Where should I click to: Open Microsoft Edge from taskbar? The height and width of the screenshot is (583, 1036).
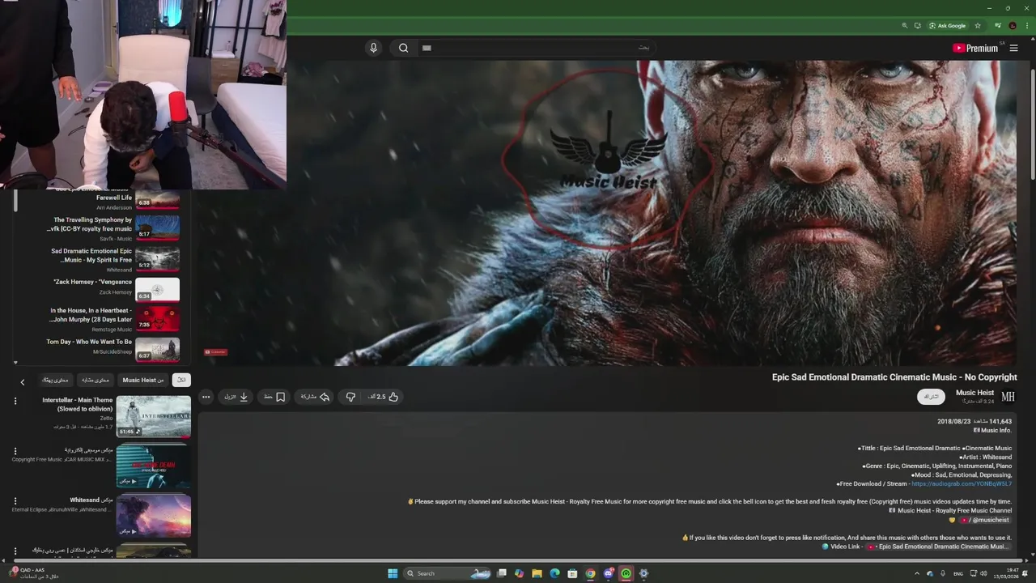point(554,573)
